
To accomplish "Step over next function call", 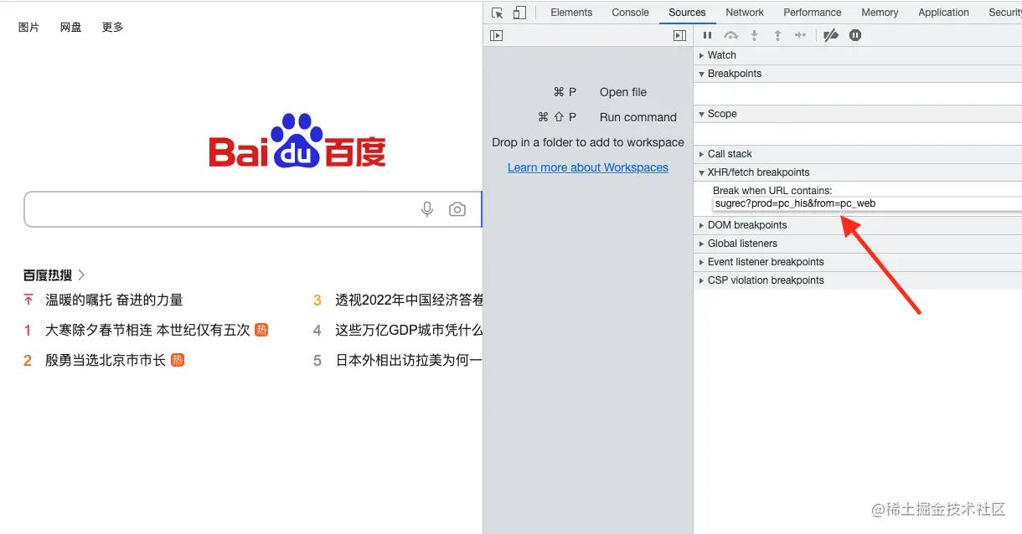I will [731, 35].
